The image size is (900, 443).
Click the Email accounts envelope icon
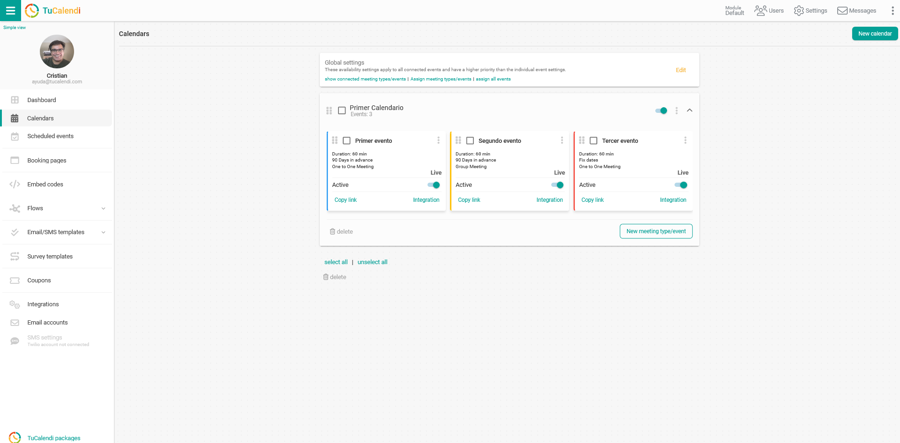tap(15, 323)
